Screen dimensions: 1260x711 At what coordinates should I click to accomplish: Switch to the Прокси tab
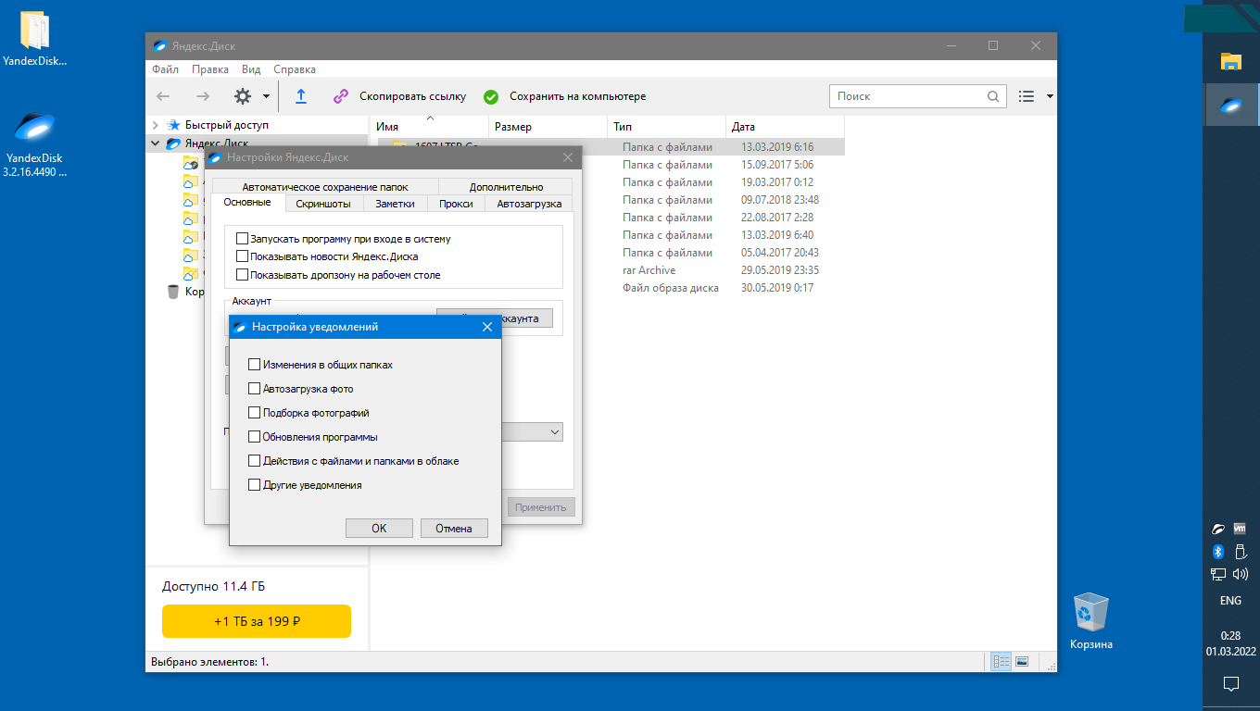click(x=456, y=204)
